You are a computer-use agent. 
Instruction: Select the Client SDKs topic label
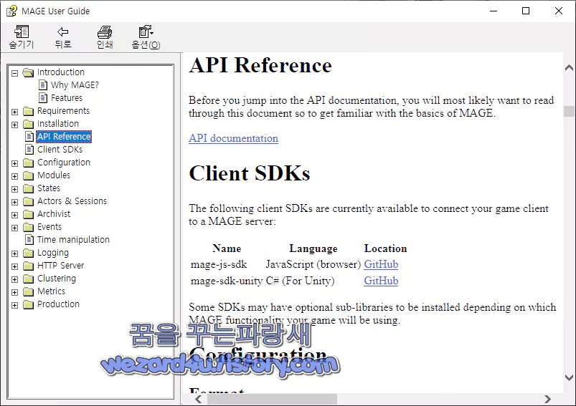click(60, 149)
